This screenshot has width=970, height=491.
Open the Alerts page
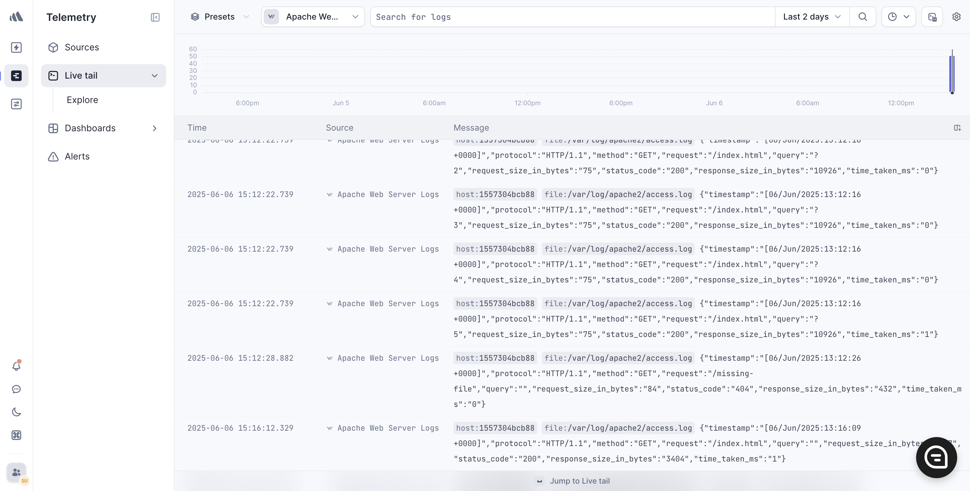[x=77, y=156]
